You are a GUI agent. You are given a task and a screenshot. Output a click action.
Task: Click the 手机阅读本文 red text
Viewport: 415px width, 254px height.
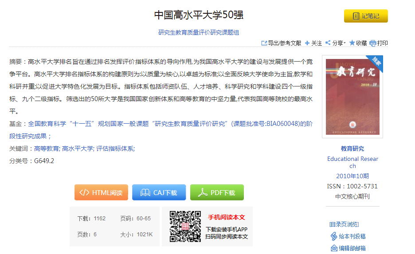tap(227, 217)
